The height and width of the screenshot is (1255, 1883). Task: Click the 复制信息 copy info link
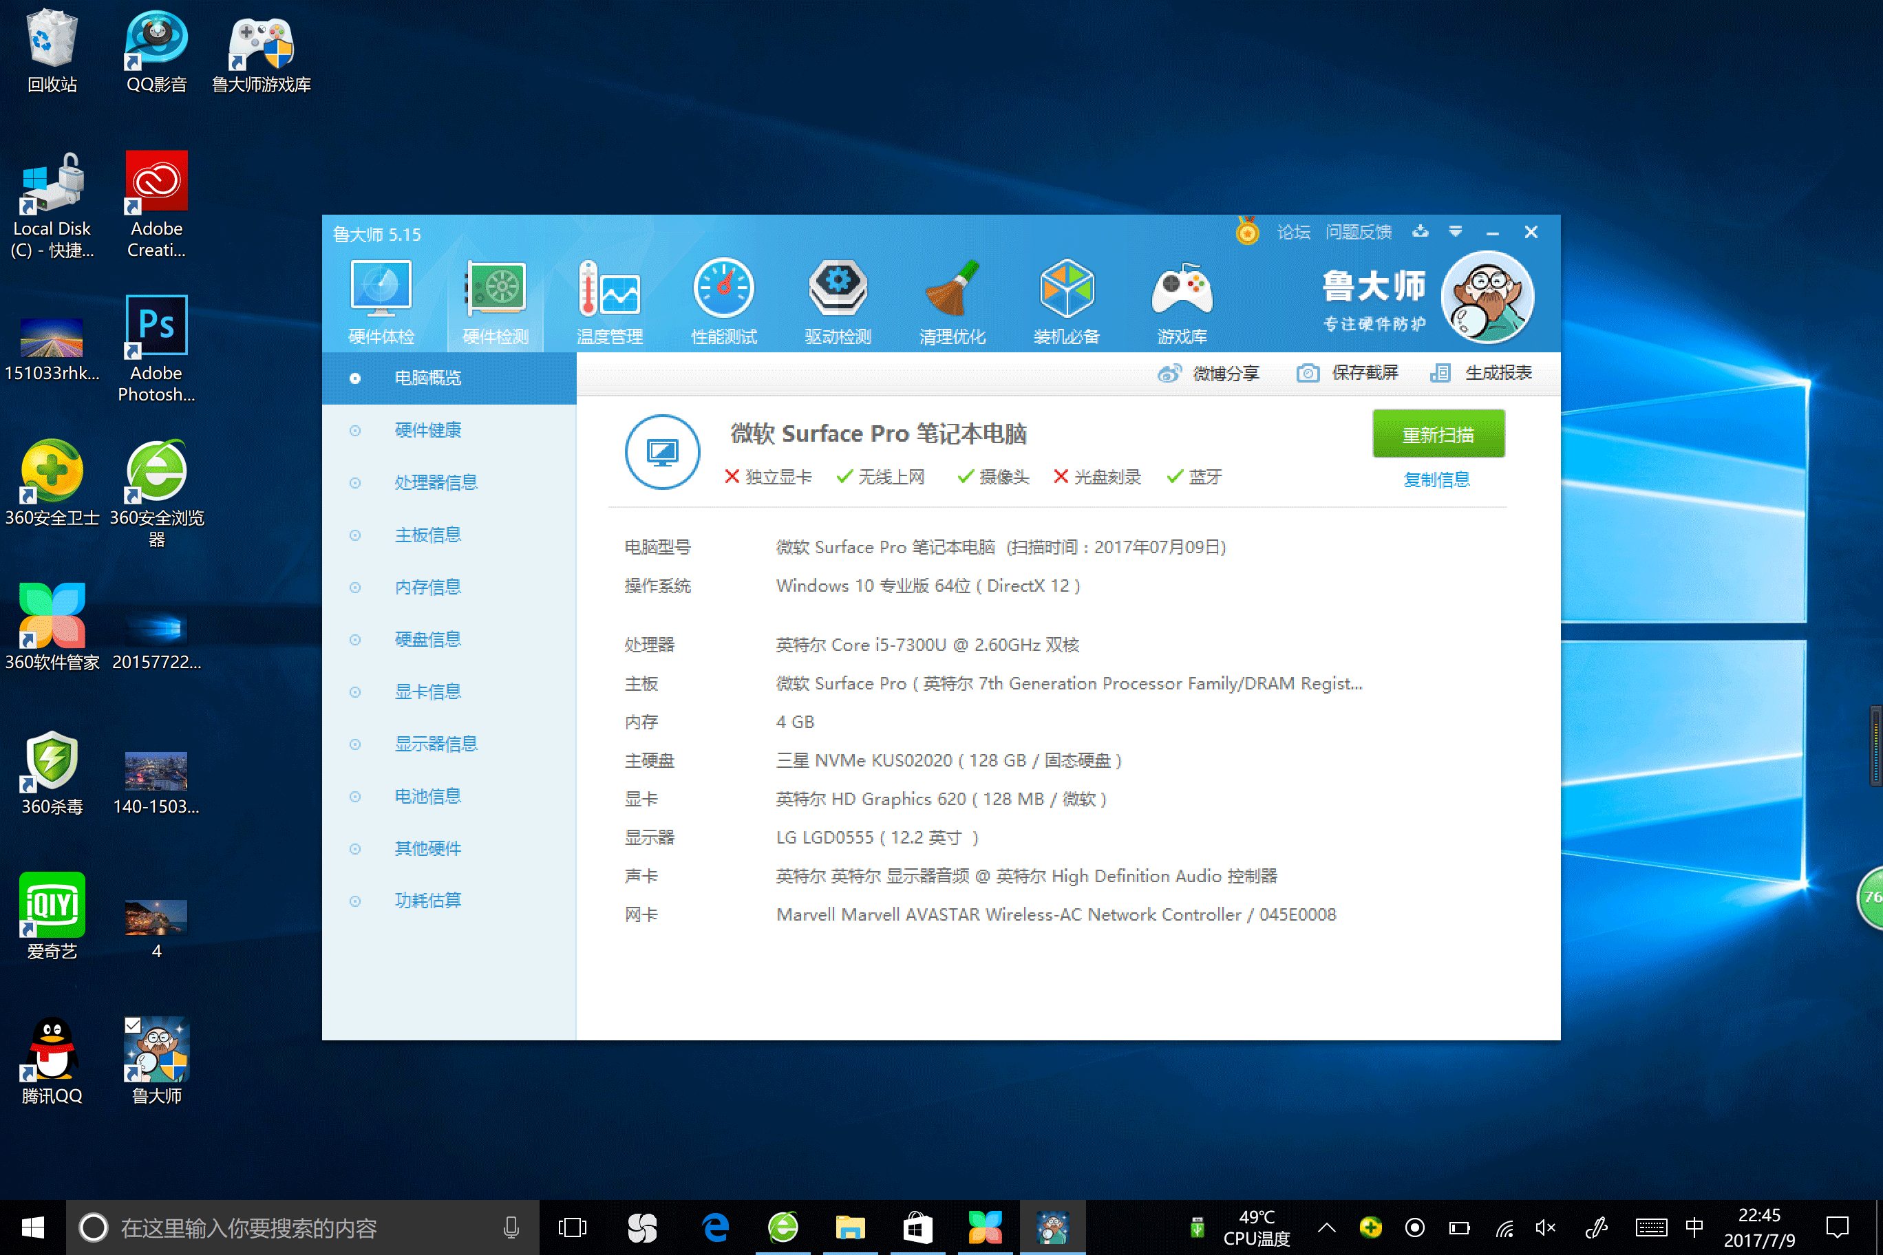[x=1436, y=479]
